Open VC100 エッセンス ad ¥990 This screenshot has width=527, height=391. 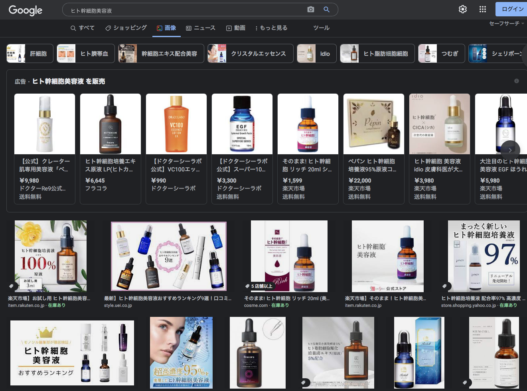pos(176,149)
